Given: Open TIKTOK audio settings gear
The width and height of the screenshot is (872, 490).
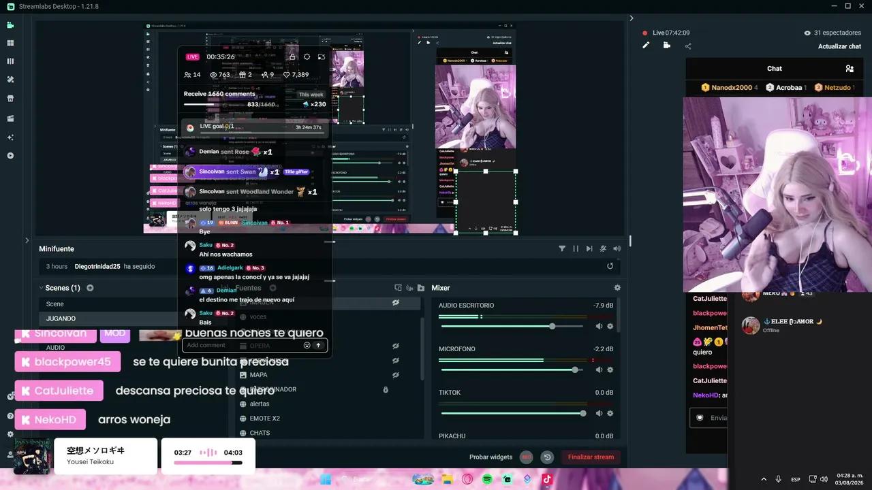Looking at the screenshot, I should (610, 414).
